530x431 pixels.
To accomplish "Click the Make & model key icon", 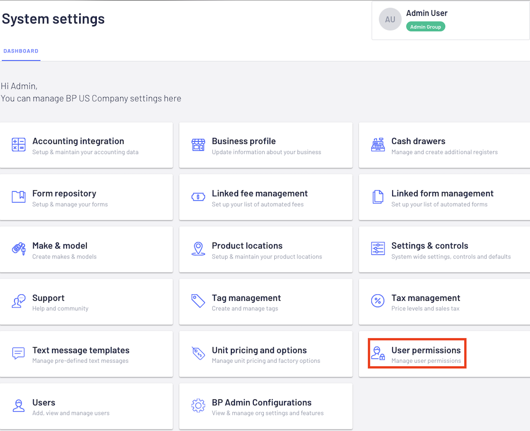I will coord(19,249).
